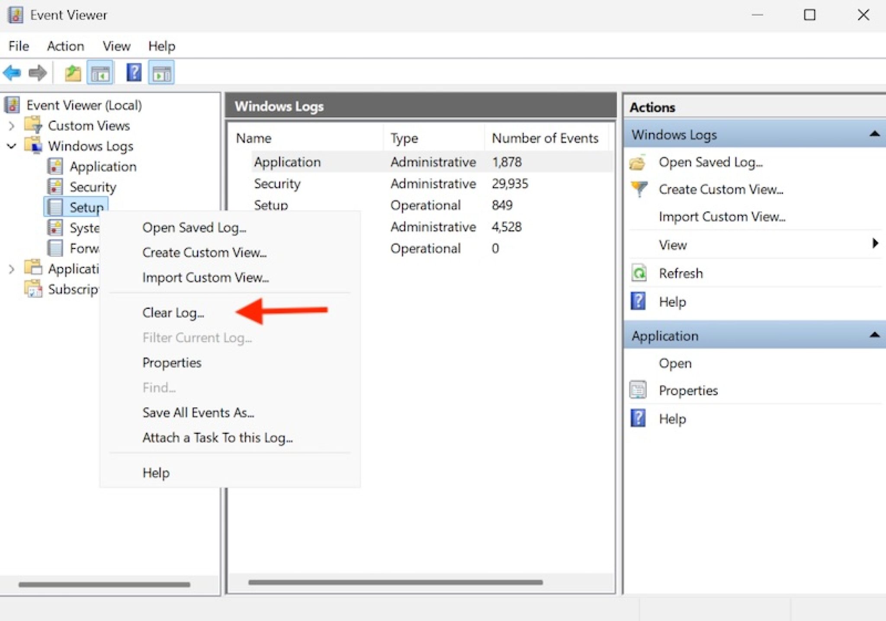The height and width of the screenshot is (621, 886).
Task: Collapse the Windows Logs actions section
Action: coord(874,134)
